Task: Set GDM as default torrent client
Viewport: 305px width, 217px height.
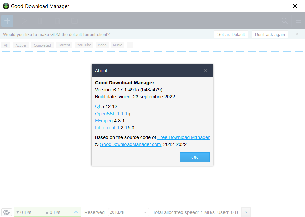Action: point(231,34)
